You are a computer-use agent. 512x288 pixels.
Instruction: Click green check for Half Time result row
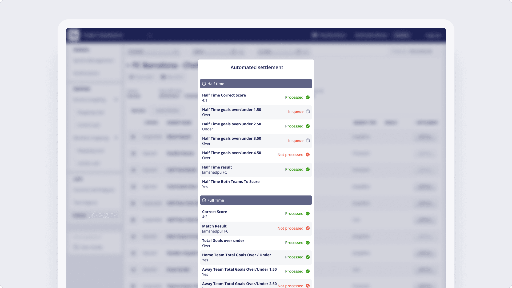tap(308, 169)
